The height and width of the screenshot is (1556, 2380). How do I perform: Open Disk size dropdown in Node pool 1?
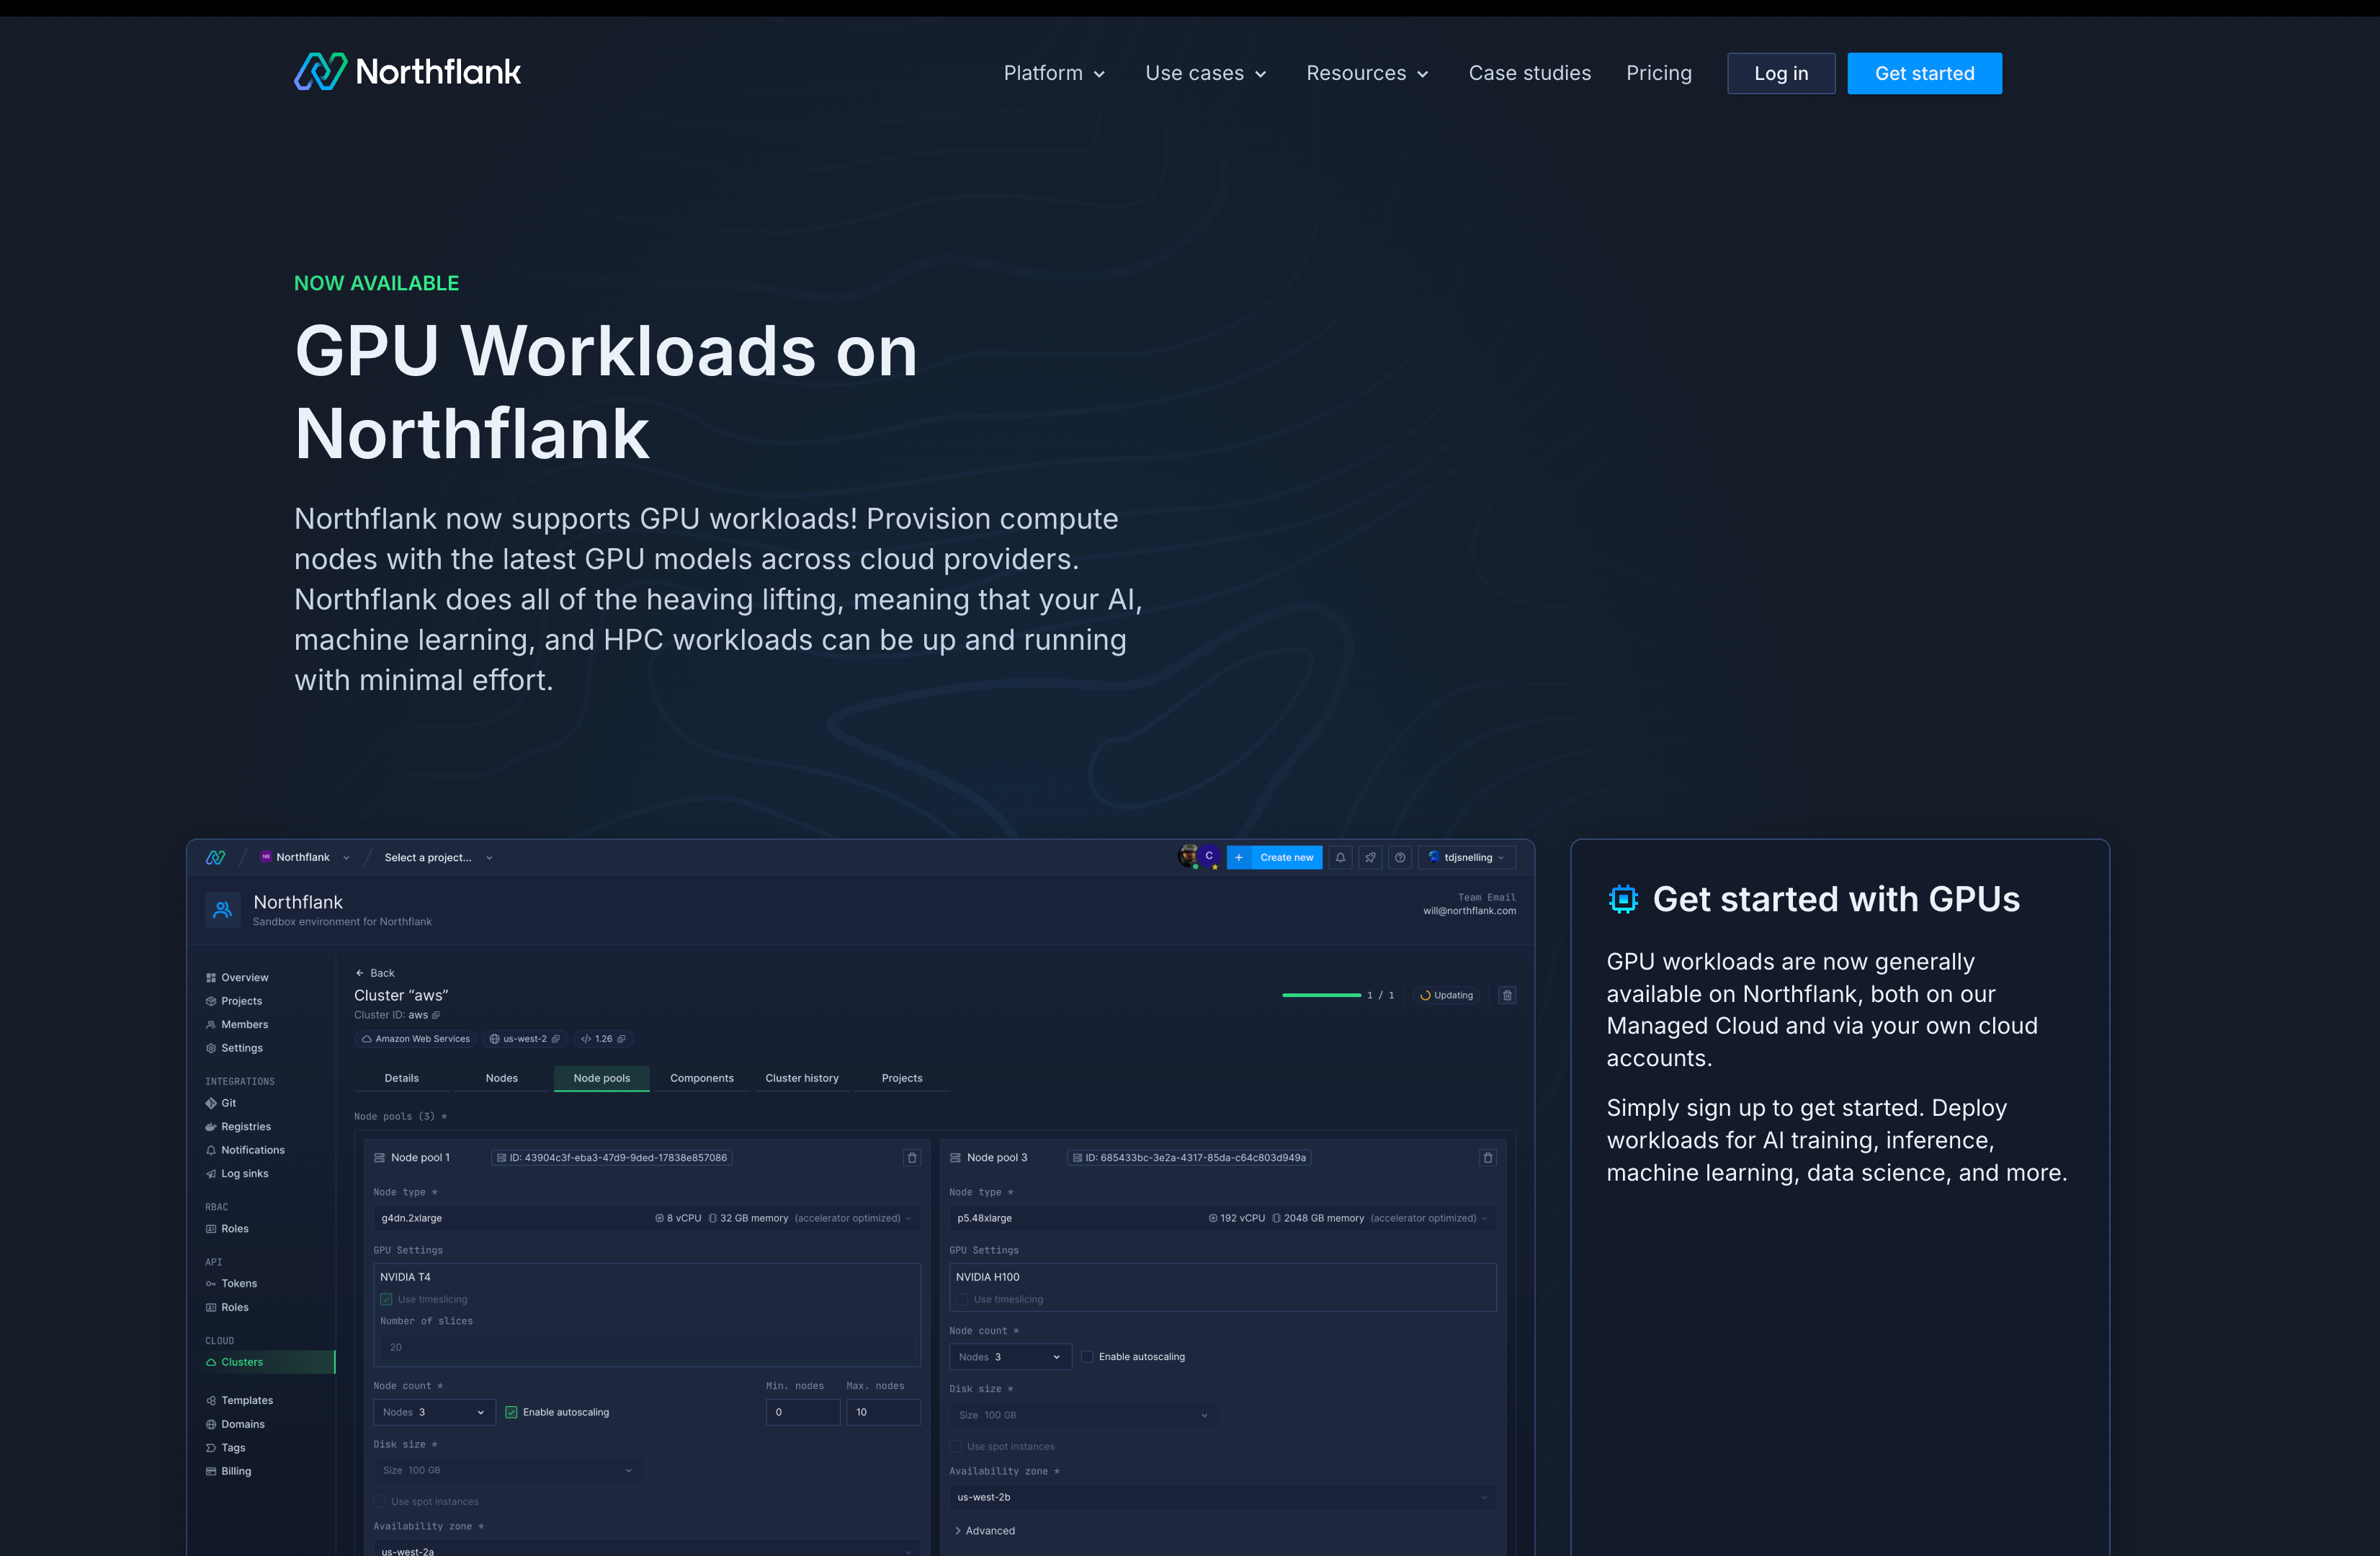[x=507, y=1470]
